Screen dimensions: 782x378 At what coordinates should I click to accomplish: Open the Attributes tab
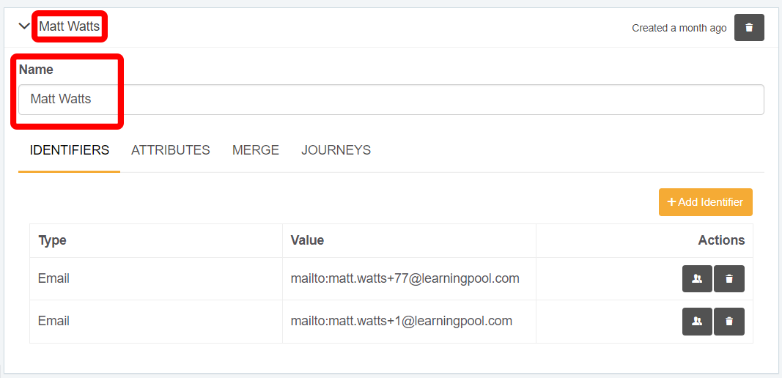tap(171, 150)
